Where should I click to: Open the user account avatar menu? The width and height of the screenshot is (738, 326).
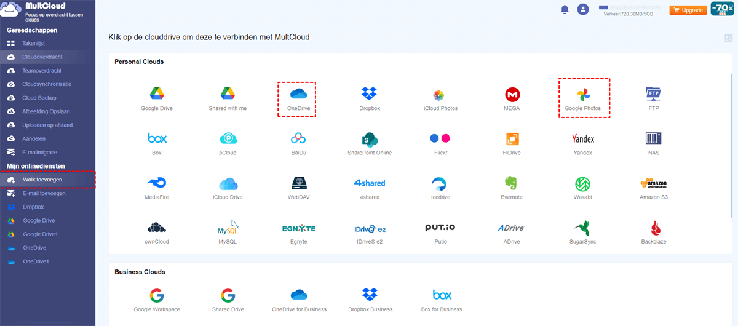coord(583,9)
